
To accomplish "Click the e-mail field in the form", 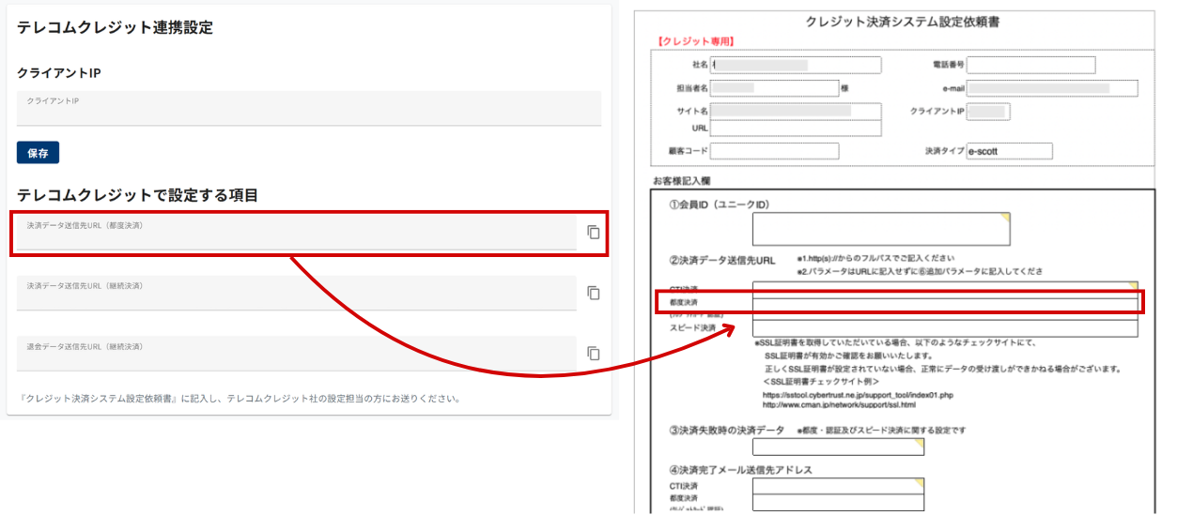I will [x=1052, y=88].
